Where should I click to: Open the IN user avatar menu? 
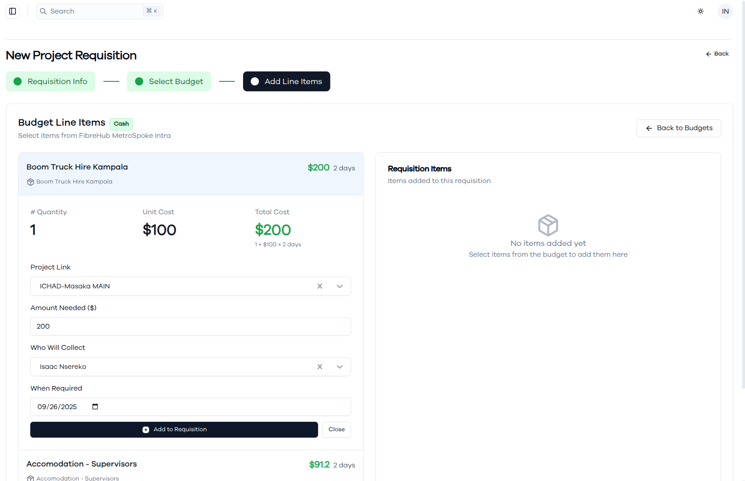[x=725, y=11]
